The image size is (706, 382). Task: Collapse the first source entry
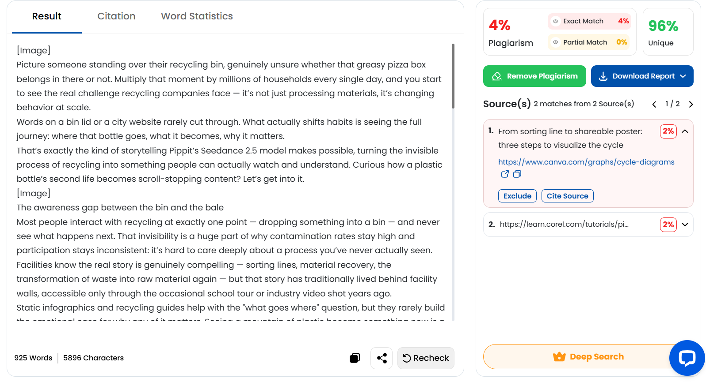tap(685, 131)
